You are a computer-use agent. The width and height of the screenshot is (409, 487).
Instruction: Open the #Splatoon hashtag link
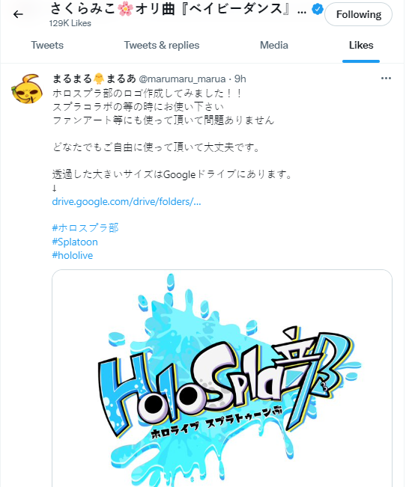[x=75, y=242]
